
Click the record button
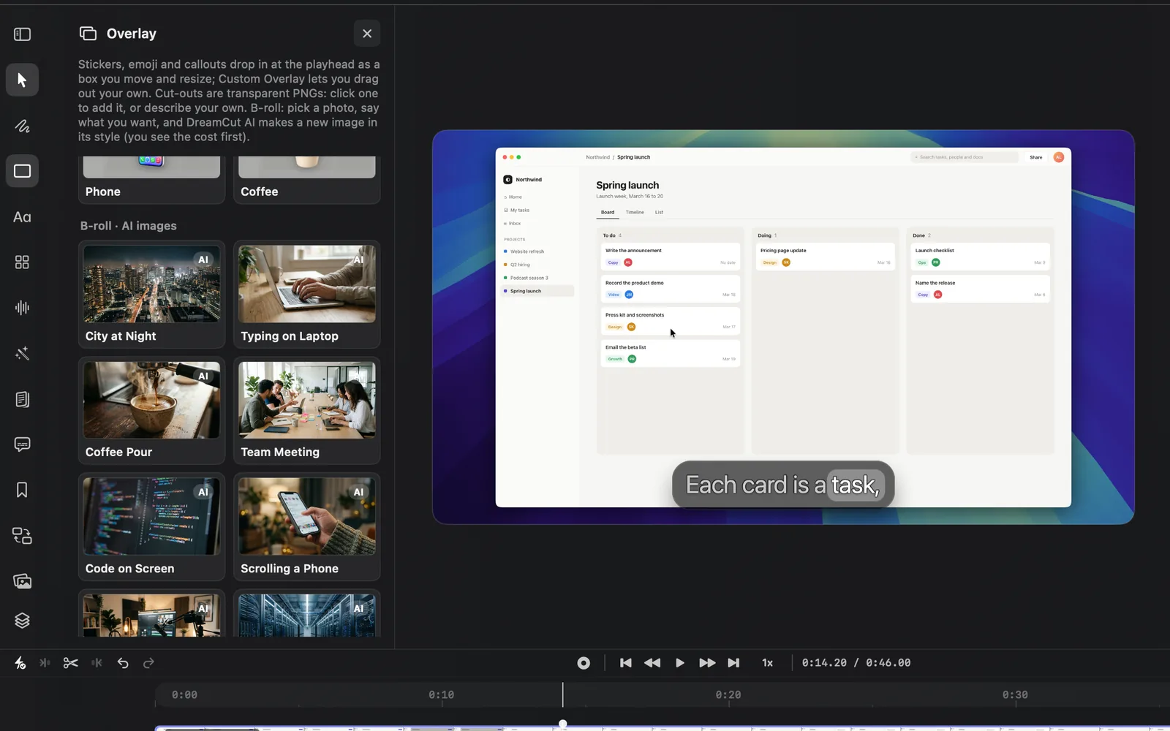[x=584, y=663]
